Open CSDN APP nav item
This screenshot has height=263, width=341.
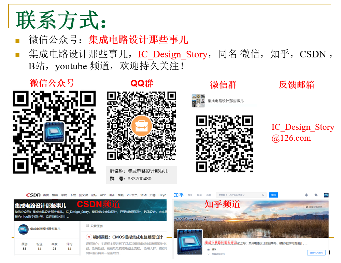(x=103, y=195)
